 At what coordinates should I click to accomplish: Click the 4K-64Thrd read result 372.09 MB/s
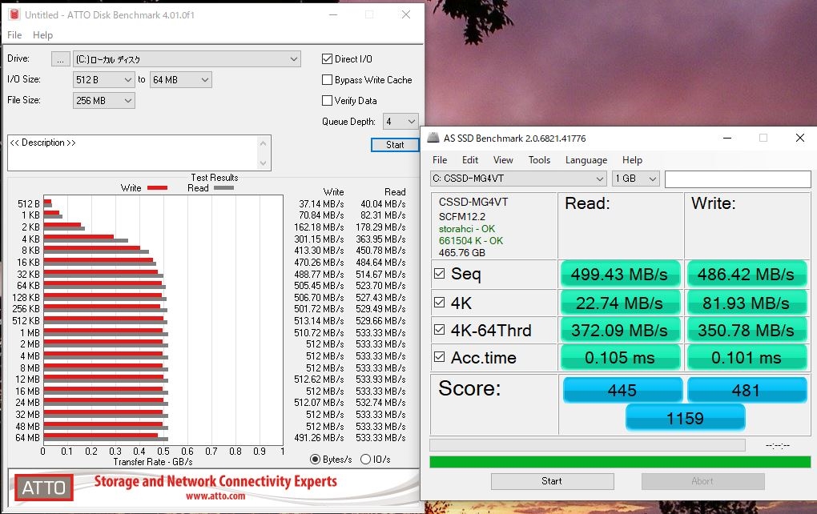(x=620, y=330)
